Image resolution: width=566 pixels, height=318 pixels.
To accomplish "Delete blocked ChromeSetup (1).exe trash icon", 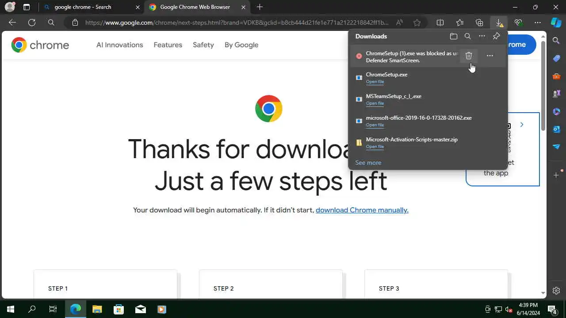I will coord(469,56).
